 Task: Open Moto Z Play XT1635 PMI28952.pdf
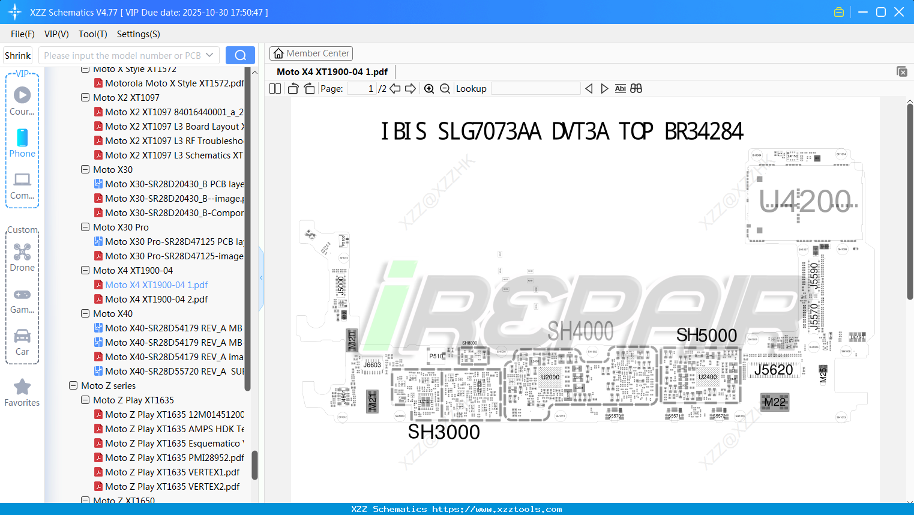coord(169,457)
